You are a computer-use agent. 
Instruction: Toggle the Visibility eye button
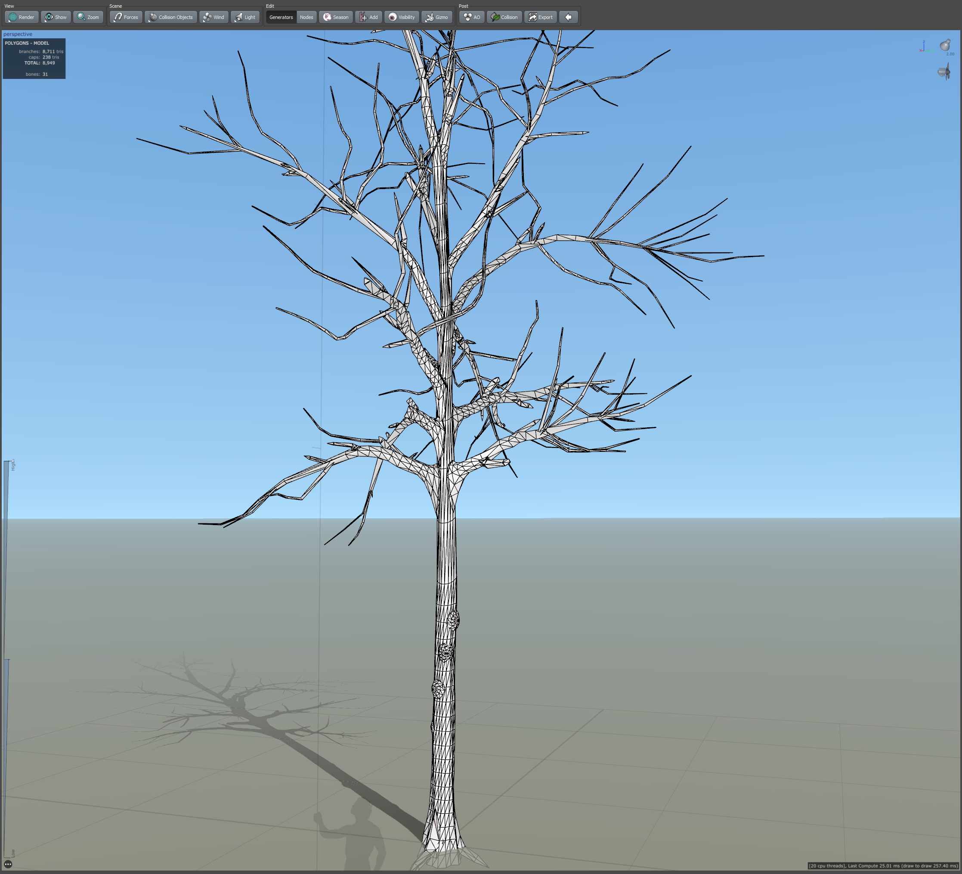click(402, 17)
